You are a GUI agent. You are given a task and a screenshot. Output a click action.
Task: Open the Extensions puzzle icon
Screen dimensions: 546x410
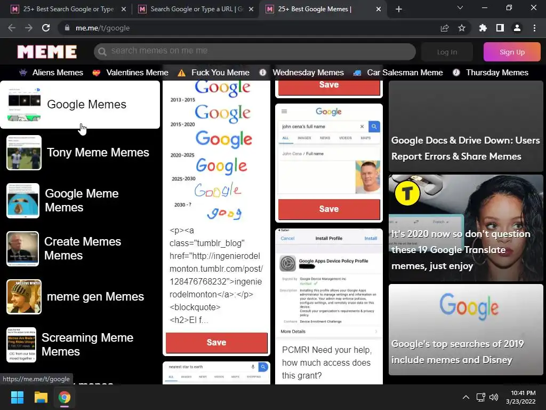tap(483, 28)
